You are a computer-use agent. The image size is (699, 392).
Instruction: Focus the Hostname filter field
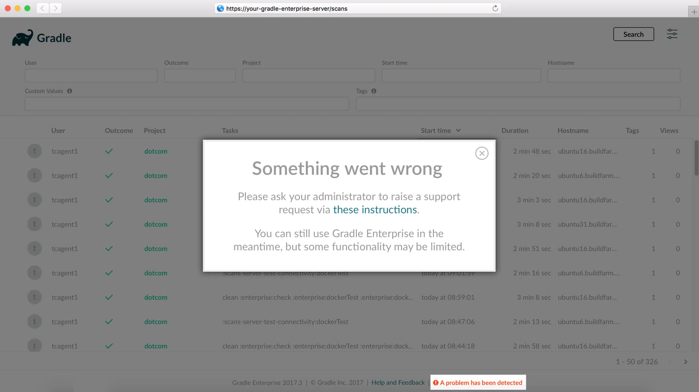(x=614, y=76)
